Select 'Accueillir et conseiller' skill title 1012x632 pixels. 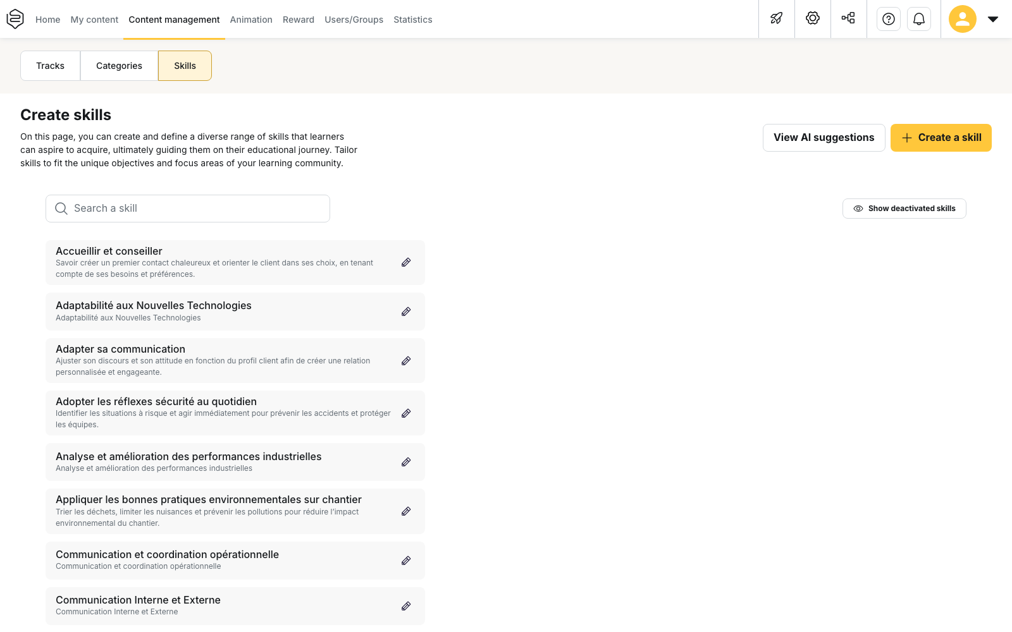click(x=109, y=251)
